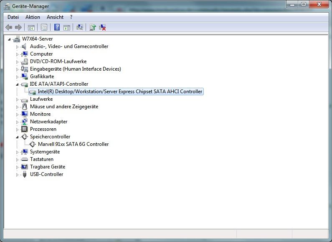The height and width of the screenshot is (242, 332).
Task: Minimize the Geräte-Manager window
Action: [292, 5]
